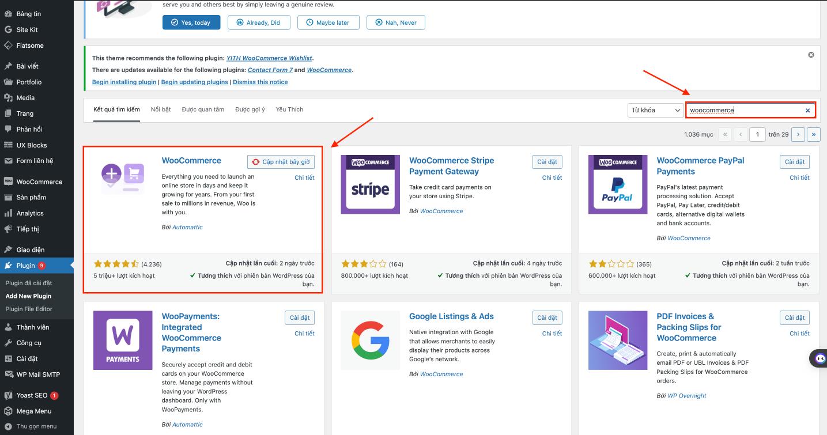Open the UX Blocks icon
This screenshot has width=827, height=435.
pos(8,145)
